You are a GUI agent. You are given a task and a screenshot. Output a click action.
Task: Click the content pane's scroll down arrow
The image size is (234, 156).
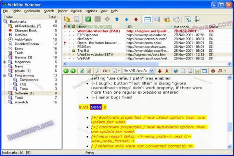click(x=229, y=147)
